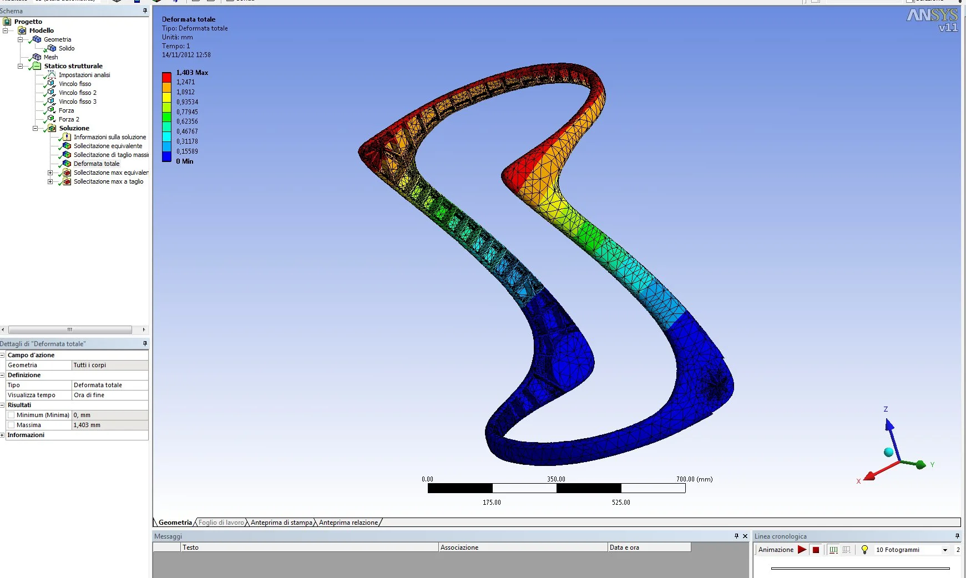The height and width of the screenshot is (578, 966).
Task: Expand Sollecitazione max equivalente node
Action: pyautogui.click(x=50, y=173)
